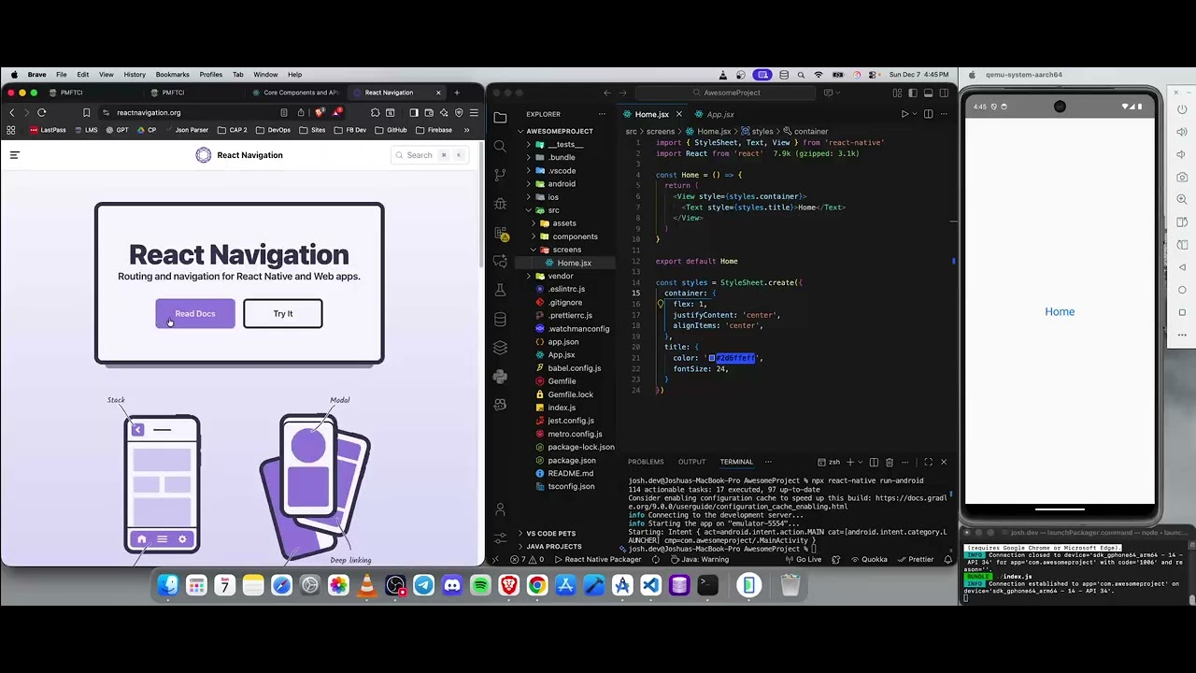This screenshot has width=1196, height=673.
Task: Switch to the PROBLEMS panel tab
Action: (646, 462)
